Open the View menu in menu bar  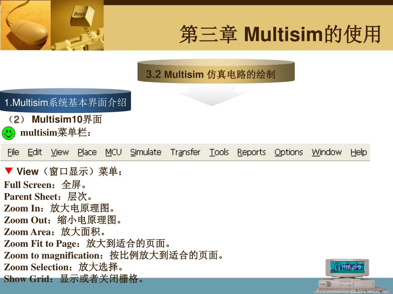(x=59, y=152)
